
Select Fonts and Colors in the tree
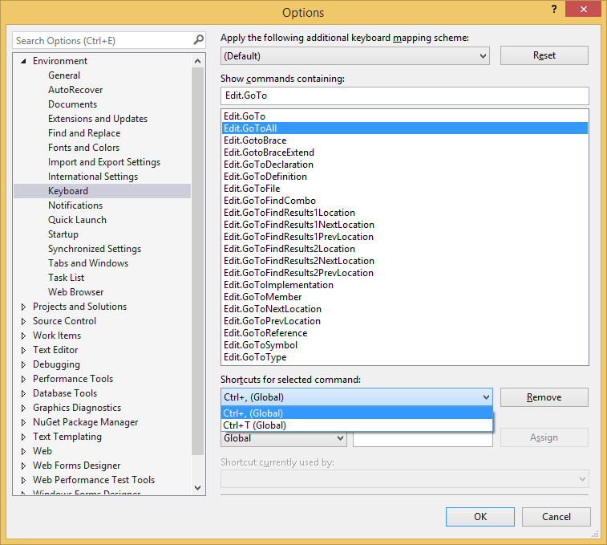[83, 148]
